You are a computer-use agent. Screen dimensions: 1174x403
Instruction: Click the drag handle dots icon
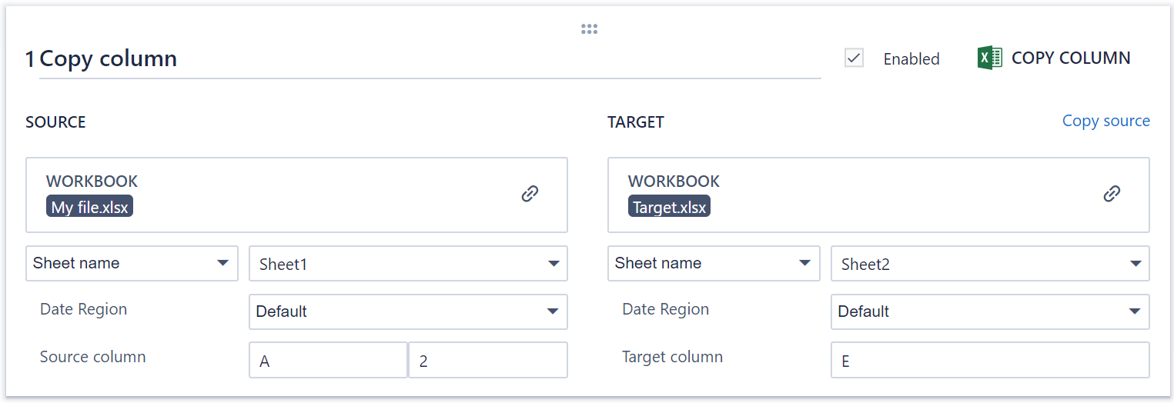tap(589, 29)
